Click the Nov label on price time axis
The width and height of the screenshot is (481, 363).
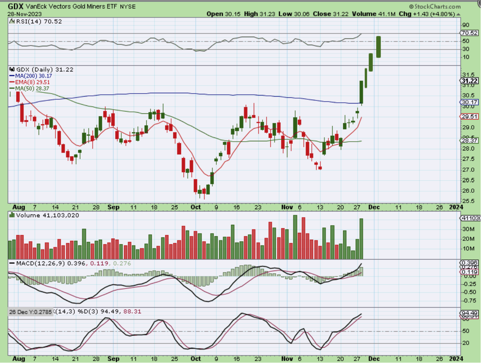tap(287, 207)
